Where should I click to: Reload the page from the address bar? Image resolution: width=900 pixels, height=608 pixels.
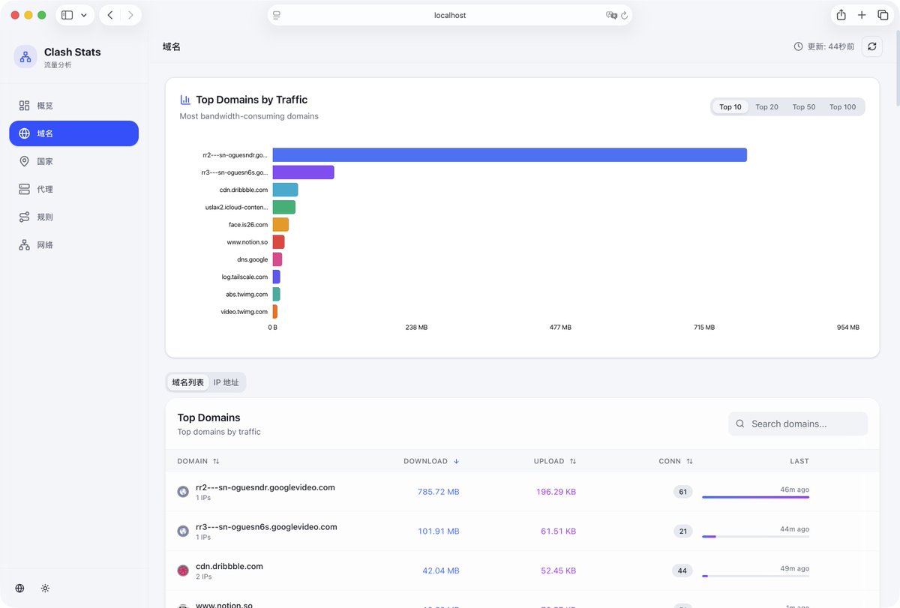pyautogui.click(x=625, y=15)
